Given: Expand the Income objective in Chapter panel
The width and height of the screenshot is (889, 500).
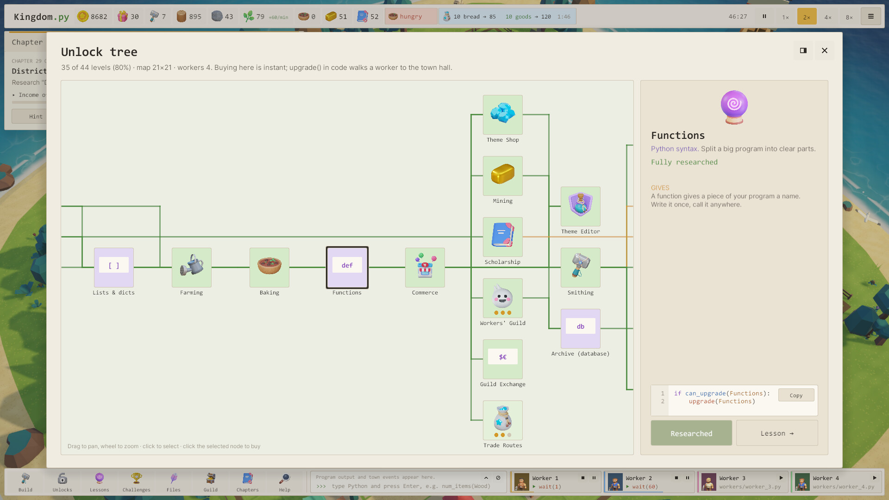Looking at the screenshot, I should [x=29, y=95].
